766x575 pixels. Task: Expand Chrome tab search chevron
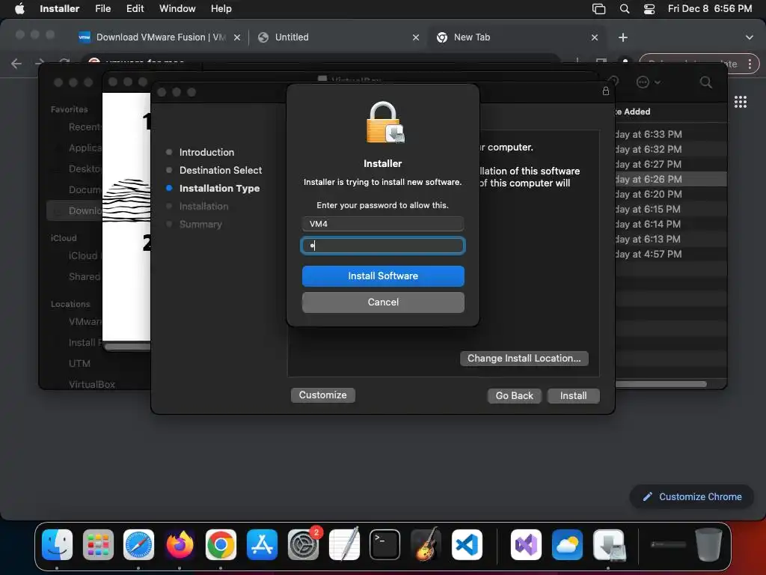[749, 37]
